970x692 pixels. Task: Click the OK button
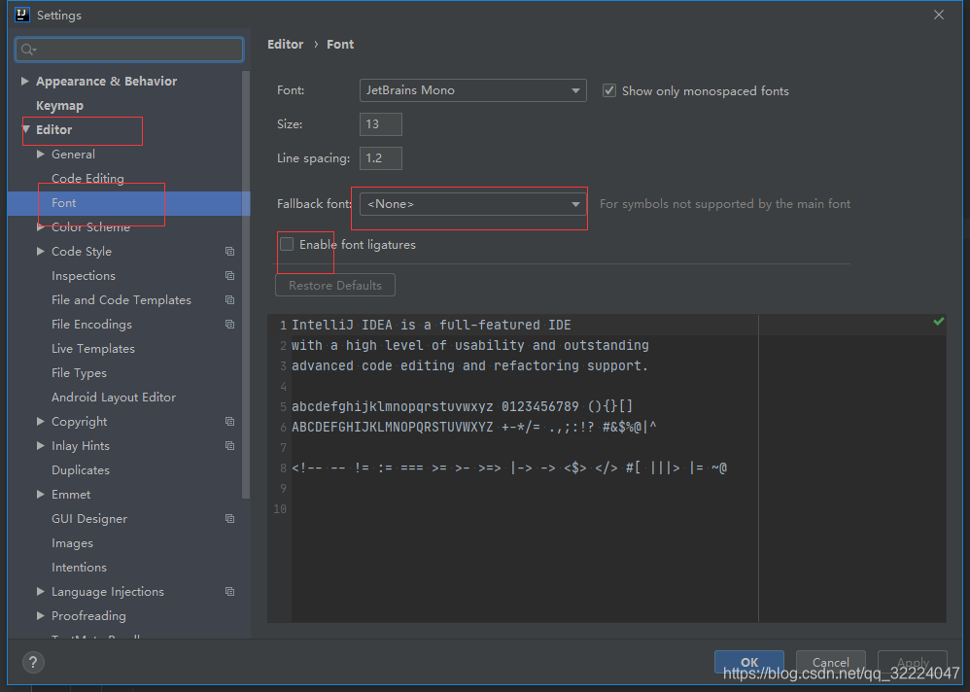(749, 662)
